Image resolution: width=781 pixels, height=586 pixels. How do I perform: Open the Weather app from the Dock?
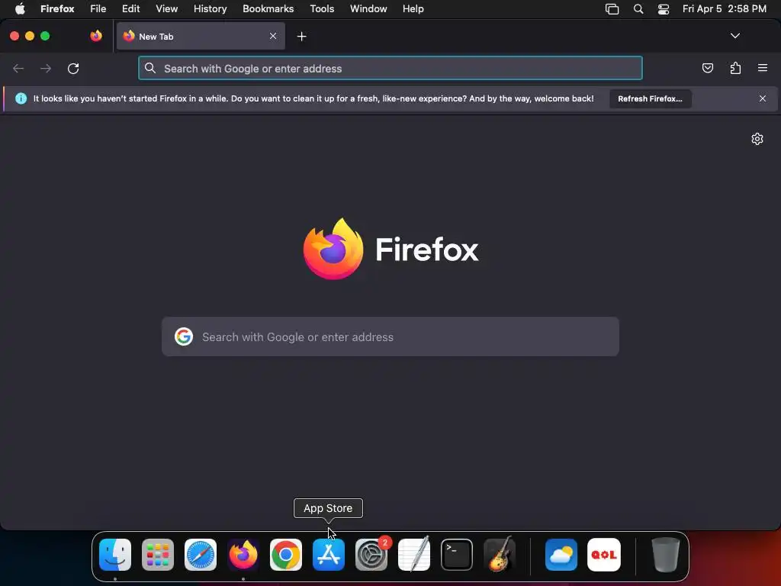coord(561,555)
